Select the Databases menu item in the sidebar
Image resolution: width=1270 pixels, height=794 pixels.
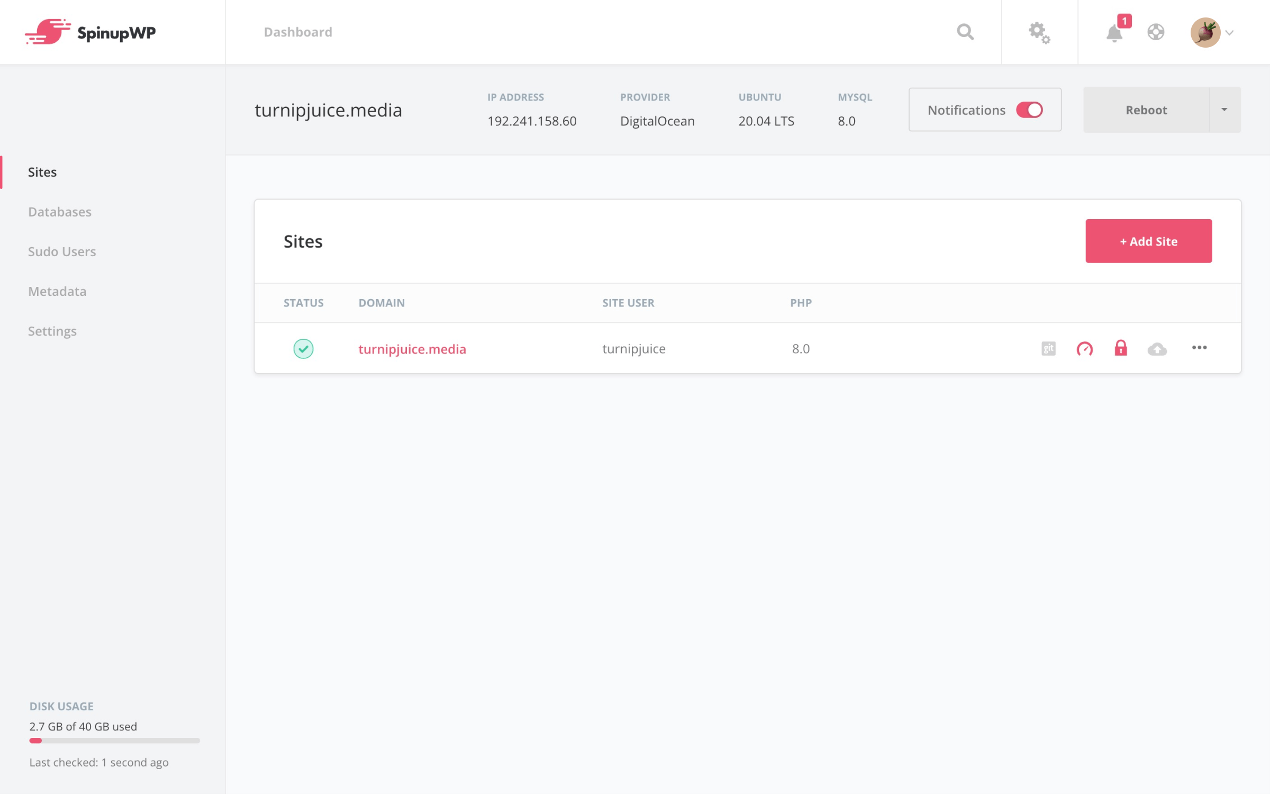(x=59, y=211)
